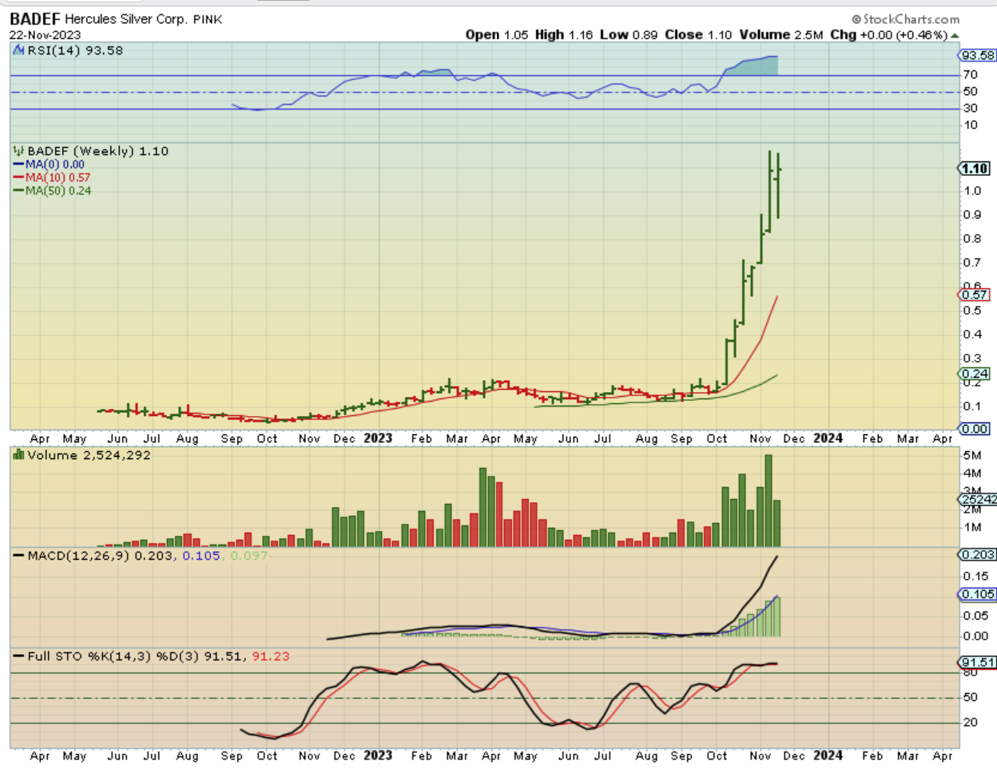The image size is (997, 769).
Task: Click the 0.7 label on the price axis
Action: 972,263
